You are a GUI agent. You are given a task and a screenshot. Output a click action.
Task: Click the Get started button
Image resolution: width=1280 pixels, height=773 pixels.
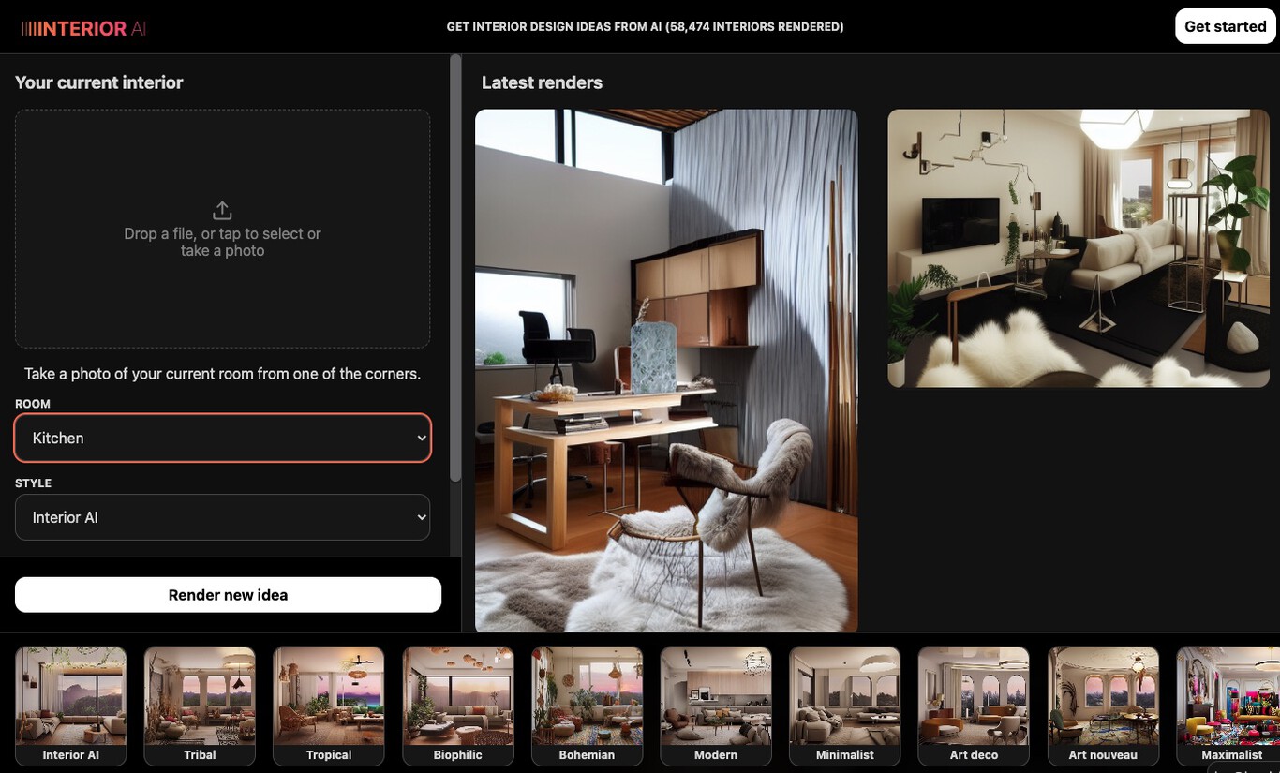tap(1225, 26)
